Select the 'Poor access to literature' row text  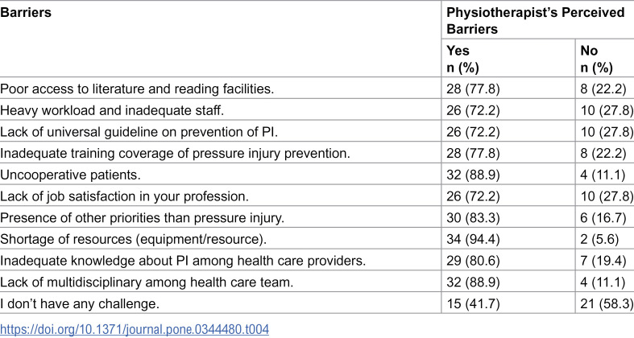pyautogui.click(x=137, y=89)
